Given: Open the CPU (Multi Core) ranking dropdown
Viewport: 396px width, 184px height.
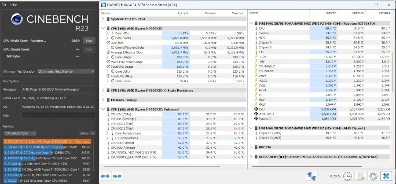Looking at the screenshot, I should click(x=20, y=133).
